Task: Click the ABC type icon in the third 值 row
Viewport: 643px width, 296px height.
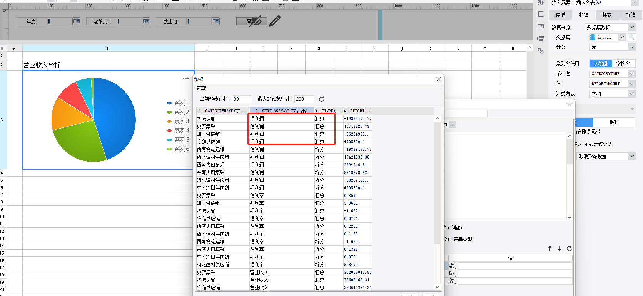Action: click(x=452, y=281)
